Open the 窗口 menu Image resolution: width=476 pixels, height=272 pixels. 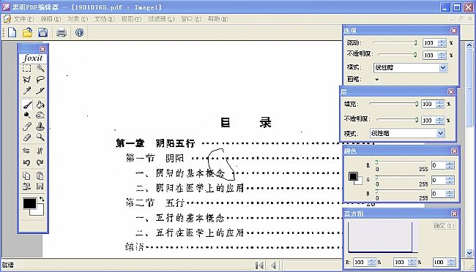click(x=191, y=19)
